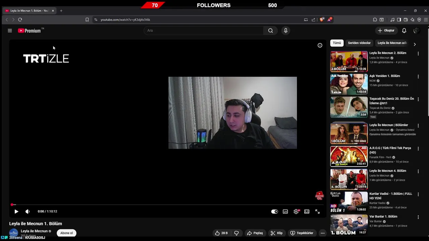Open player settings gear
Image resolution: width=429 pixels, height=241 pixels.
(x=296, y=212)
